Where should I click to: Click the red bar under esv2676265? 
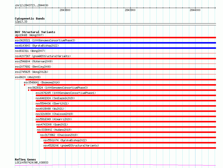[x=126, y=95]
